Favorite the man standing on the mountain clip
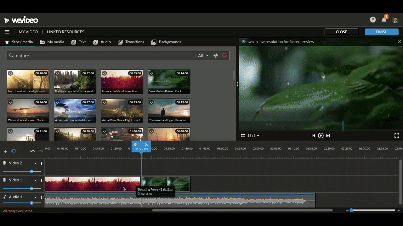The height and width of the screenshot is (226, 403). [x=151, y=102]
